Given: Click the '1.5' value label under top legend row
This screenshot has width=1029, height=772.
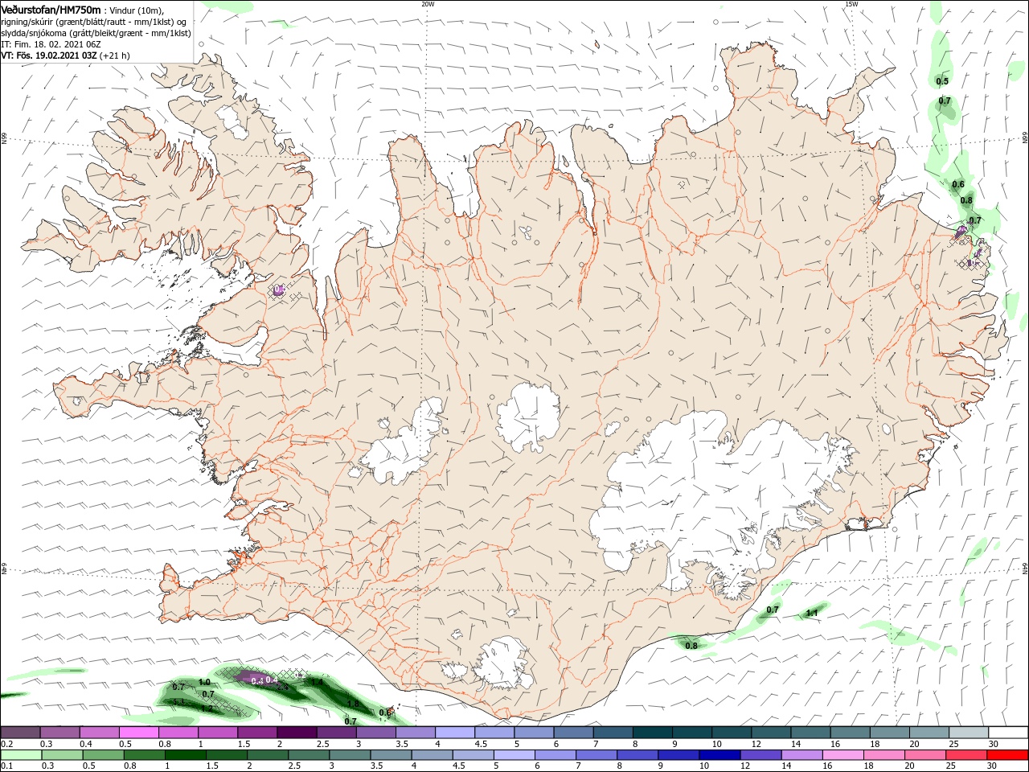Looking at the screenshot, I should [x=244, y=744].
